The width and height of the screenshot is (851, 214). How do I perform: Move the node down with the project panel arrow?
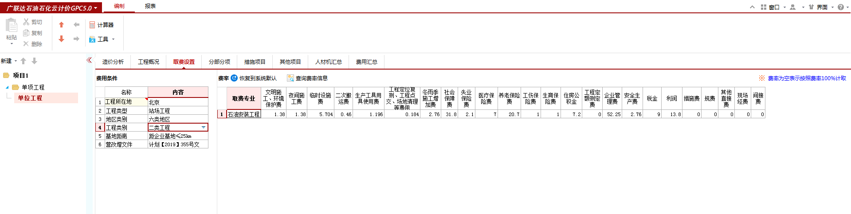[34, 61]
